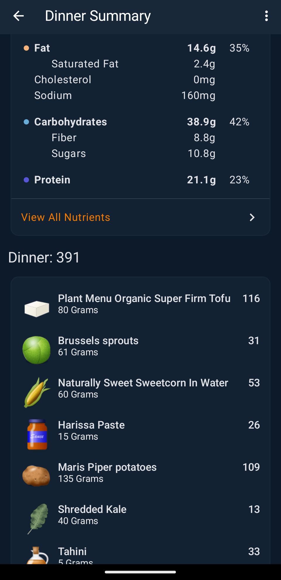This screenshot has width=281, height=580.
Task: Open the View All Nutrients link
Action: pos(66,217)
